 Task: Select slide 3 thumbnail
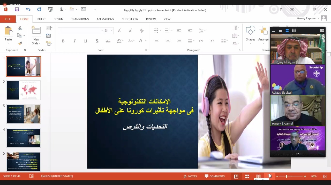click(24, 114)
